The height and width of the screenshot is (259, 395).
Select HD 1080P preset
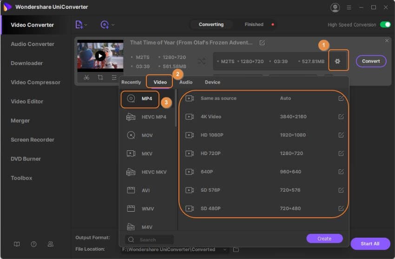264,135
